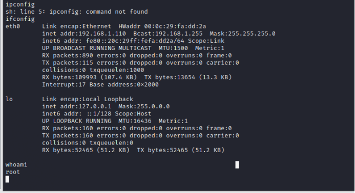355x193 pixels.
Task: Click the 'ipconfig' command text
Action: 20,5
